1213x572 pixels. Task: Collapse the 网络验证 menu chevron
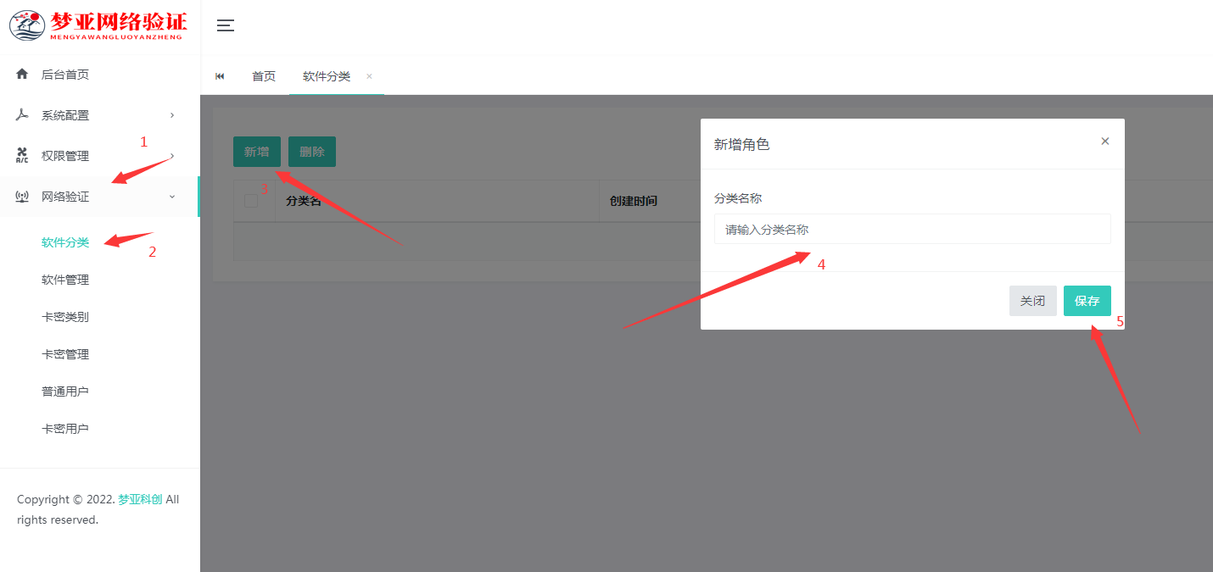coord(172,196)
